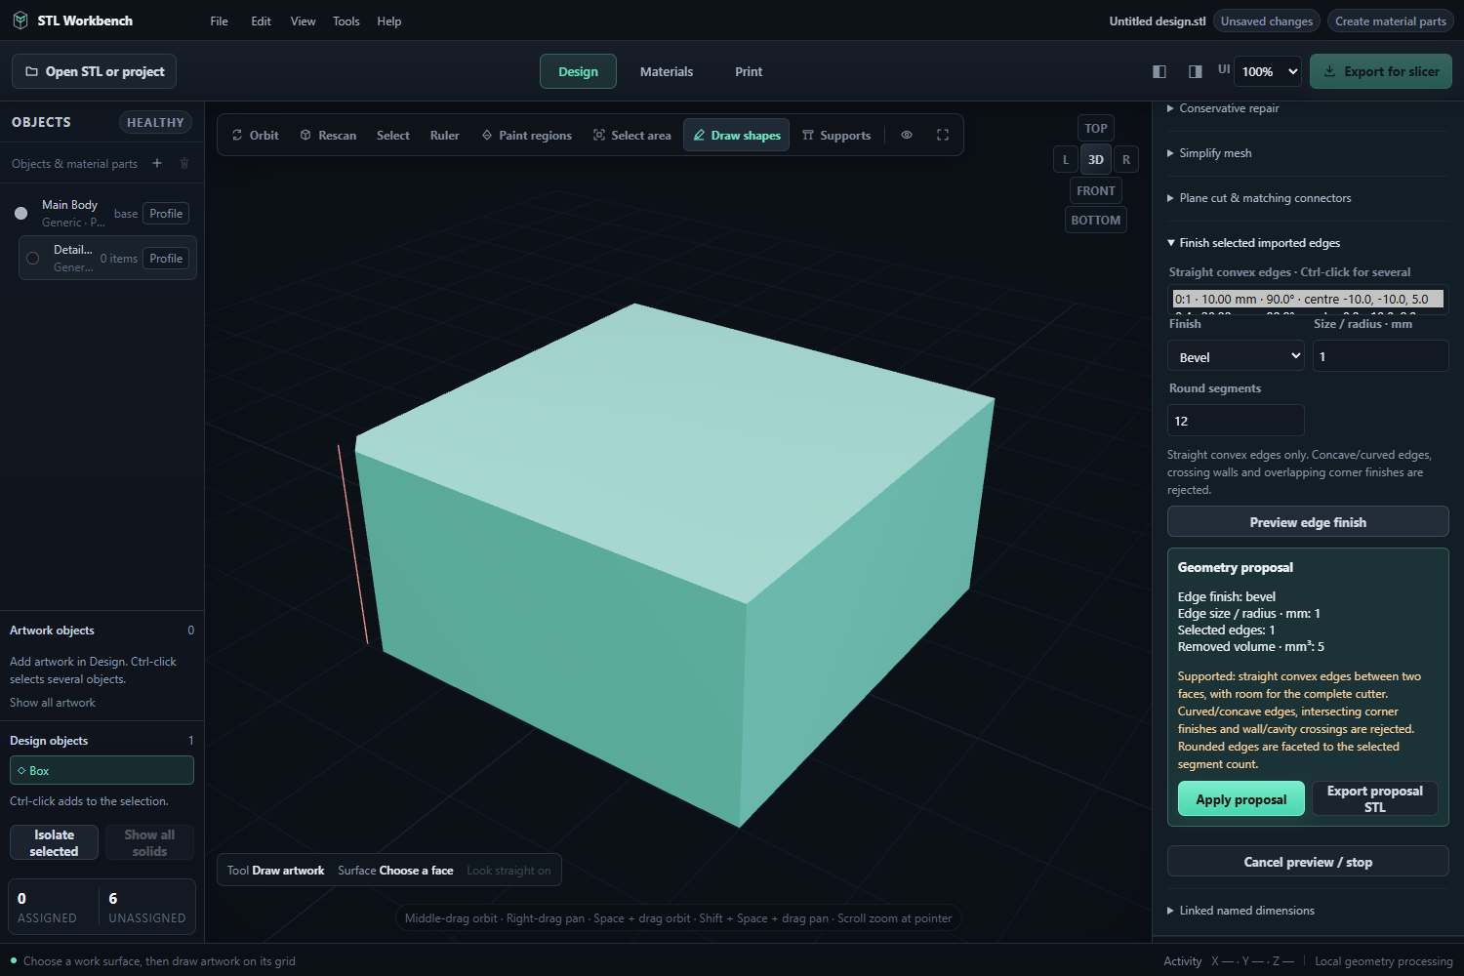Viewport: 1464px width, 976px height.
Task: Click Export for slicer button
Action: [x=1381, y=71]
